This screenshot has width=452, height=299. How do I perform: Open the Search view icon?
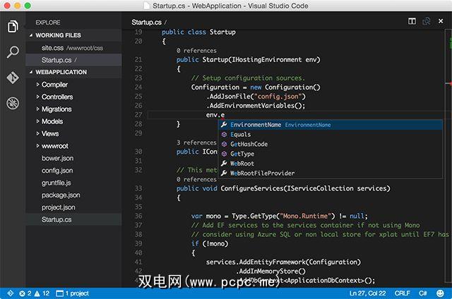[x=12, y=52]
